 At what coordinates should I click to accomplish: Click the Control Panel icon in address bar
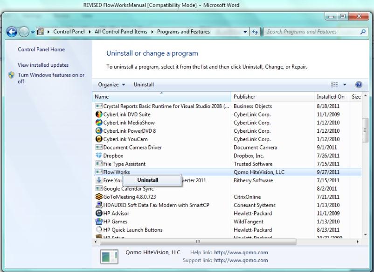(41, 32)
